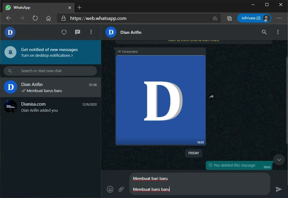Start a new chat

[77, 32]
